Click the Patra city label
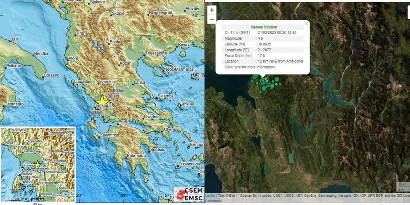 click(123, 122)
